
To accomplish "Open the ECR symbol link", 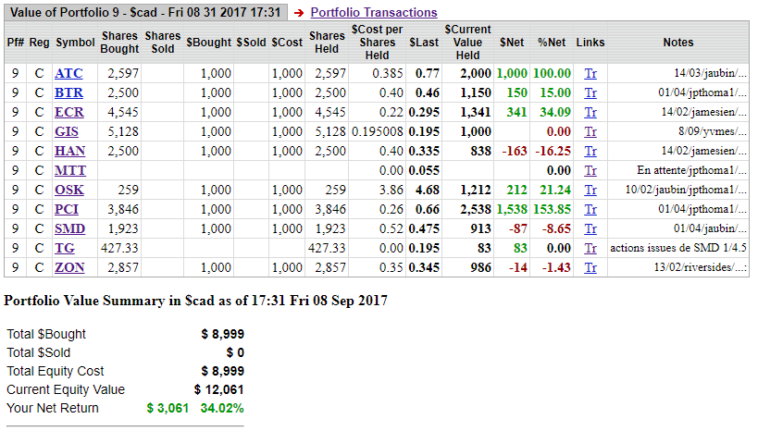I will (x=68, y=112).
